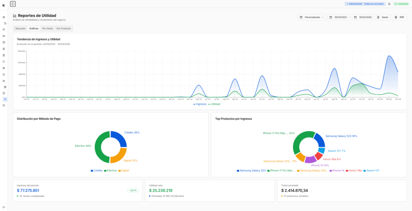Open the users icon in sidebar
Image resolution: width=412 pixels, height=211 pixels.
click(4, 29)
